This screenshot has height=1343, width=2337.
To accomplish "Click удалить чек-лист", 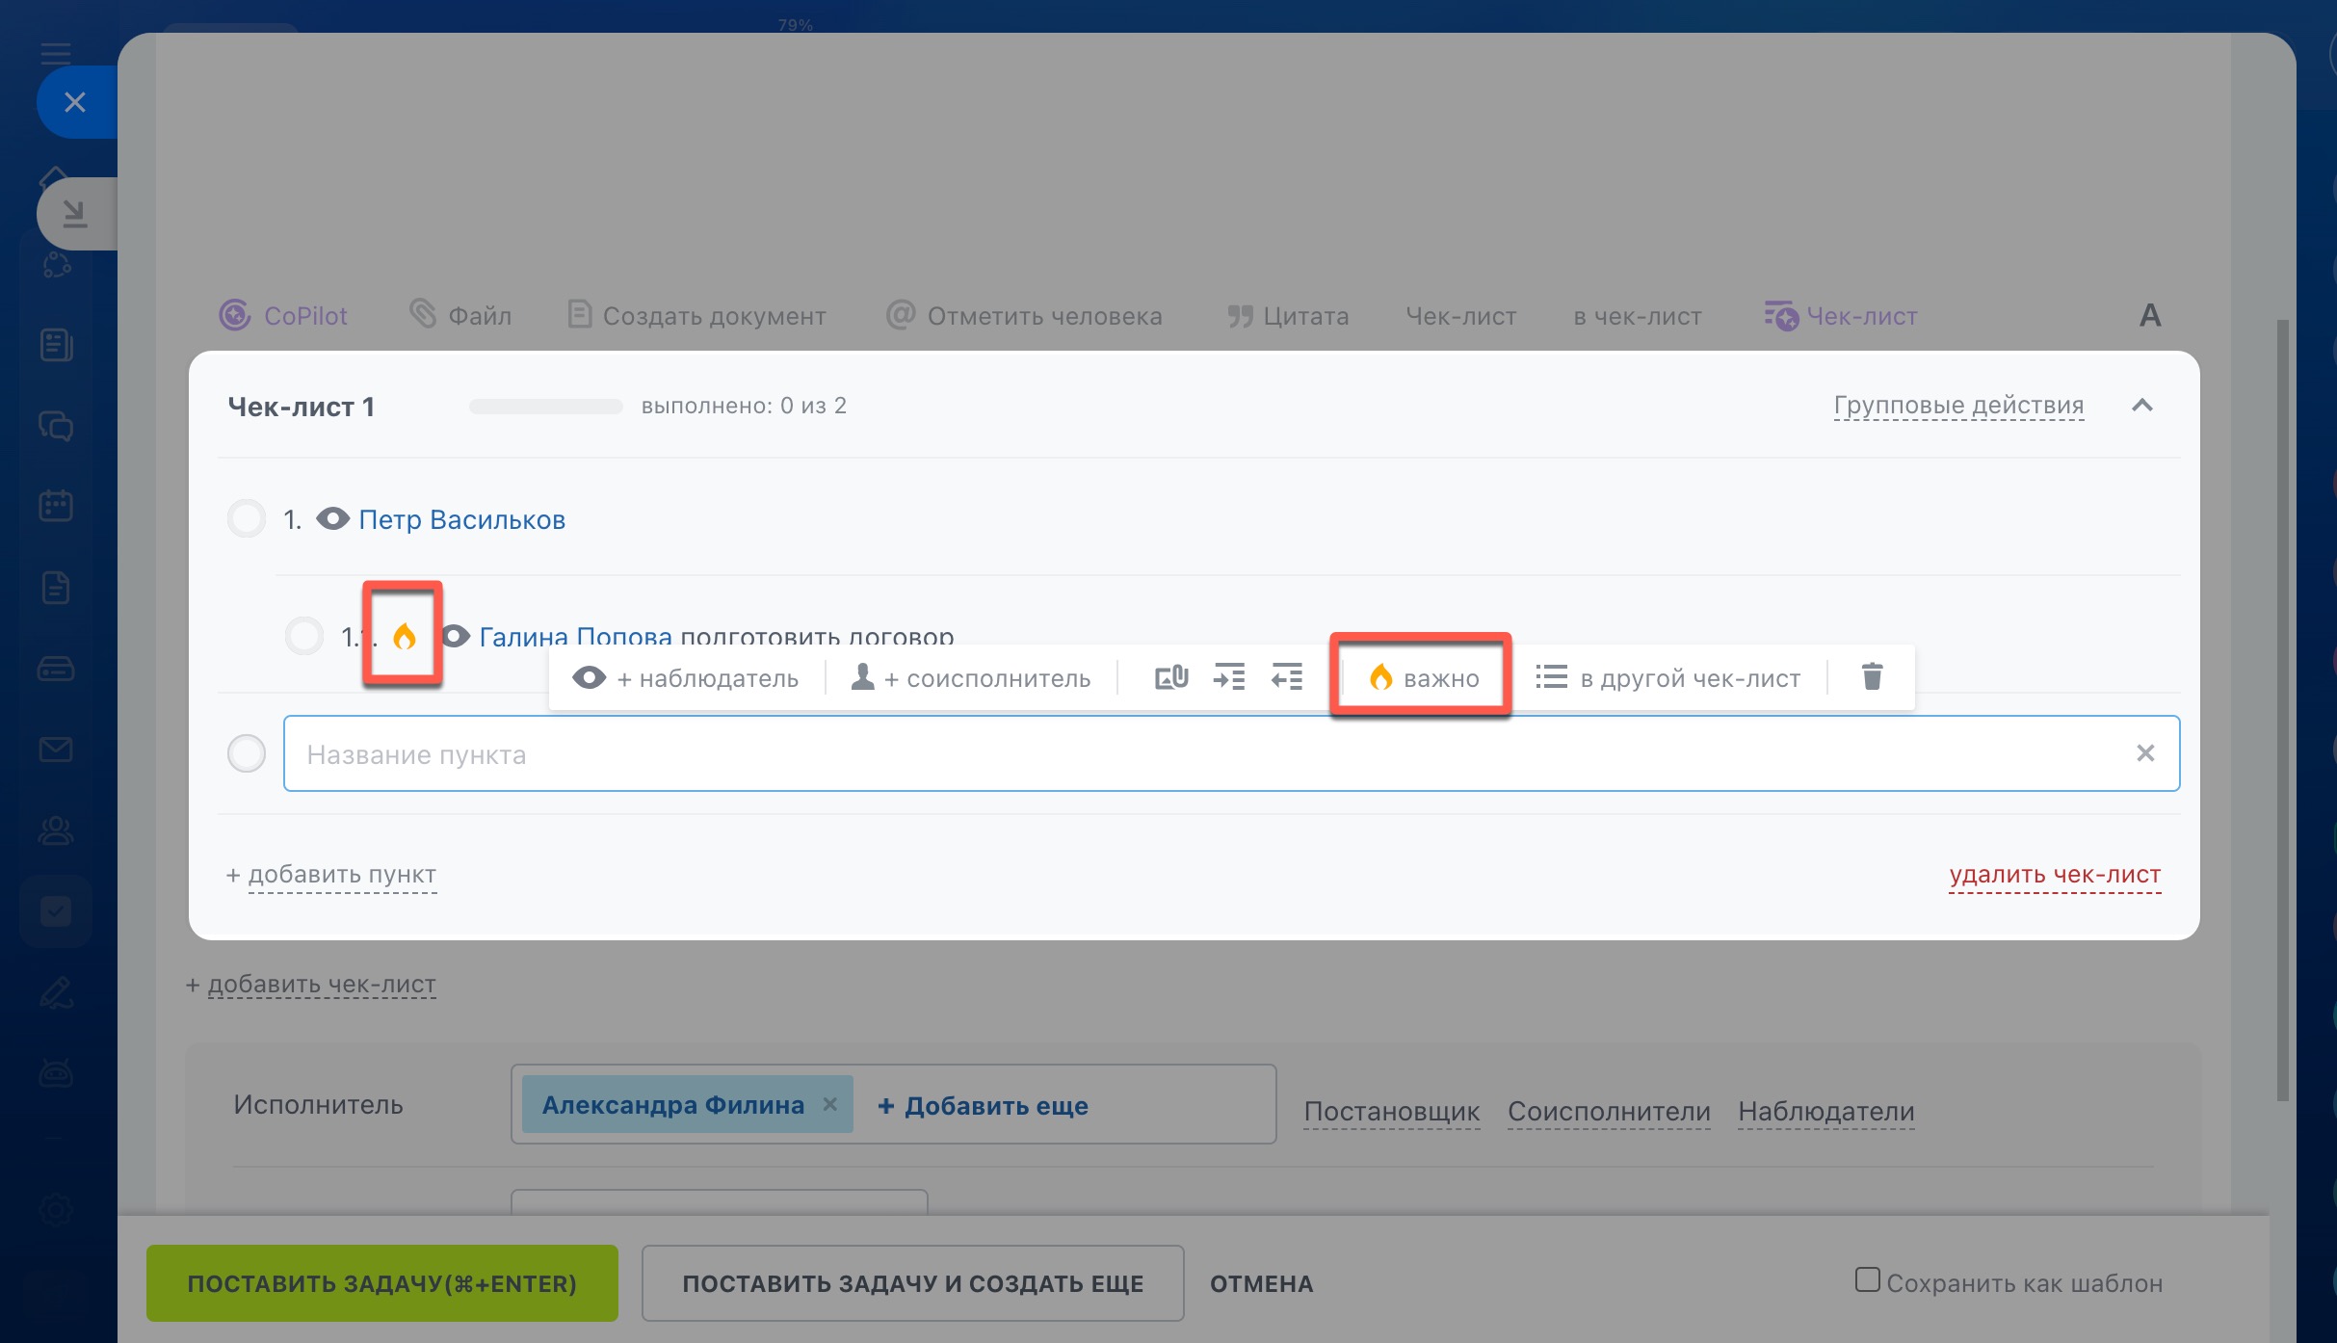I will click(2056, 875).
